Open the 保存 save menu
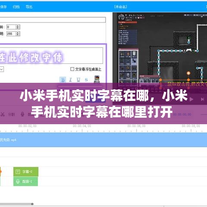This screenshot has width=207, height=207. point(3,7)
